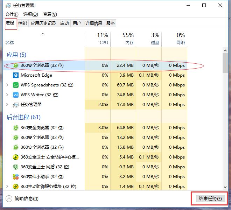Switch to the 用户 tab

[x=77, y=23]
